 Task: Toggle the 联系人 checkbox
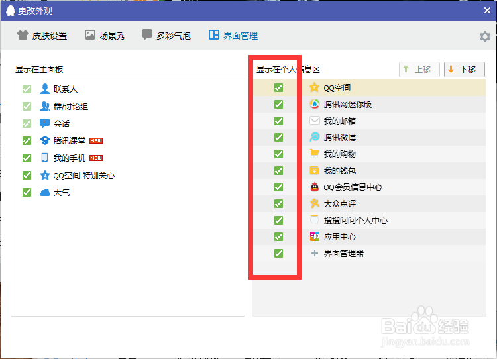click(27, 89)
